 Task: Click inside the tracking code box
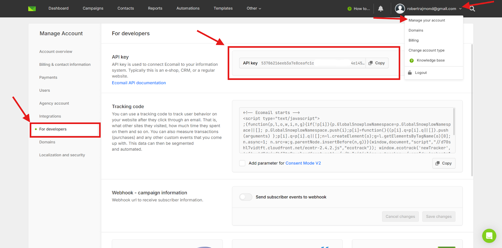pos(347,130)
